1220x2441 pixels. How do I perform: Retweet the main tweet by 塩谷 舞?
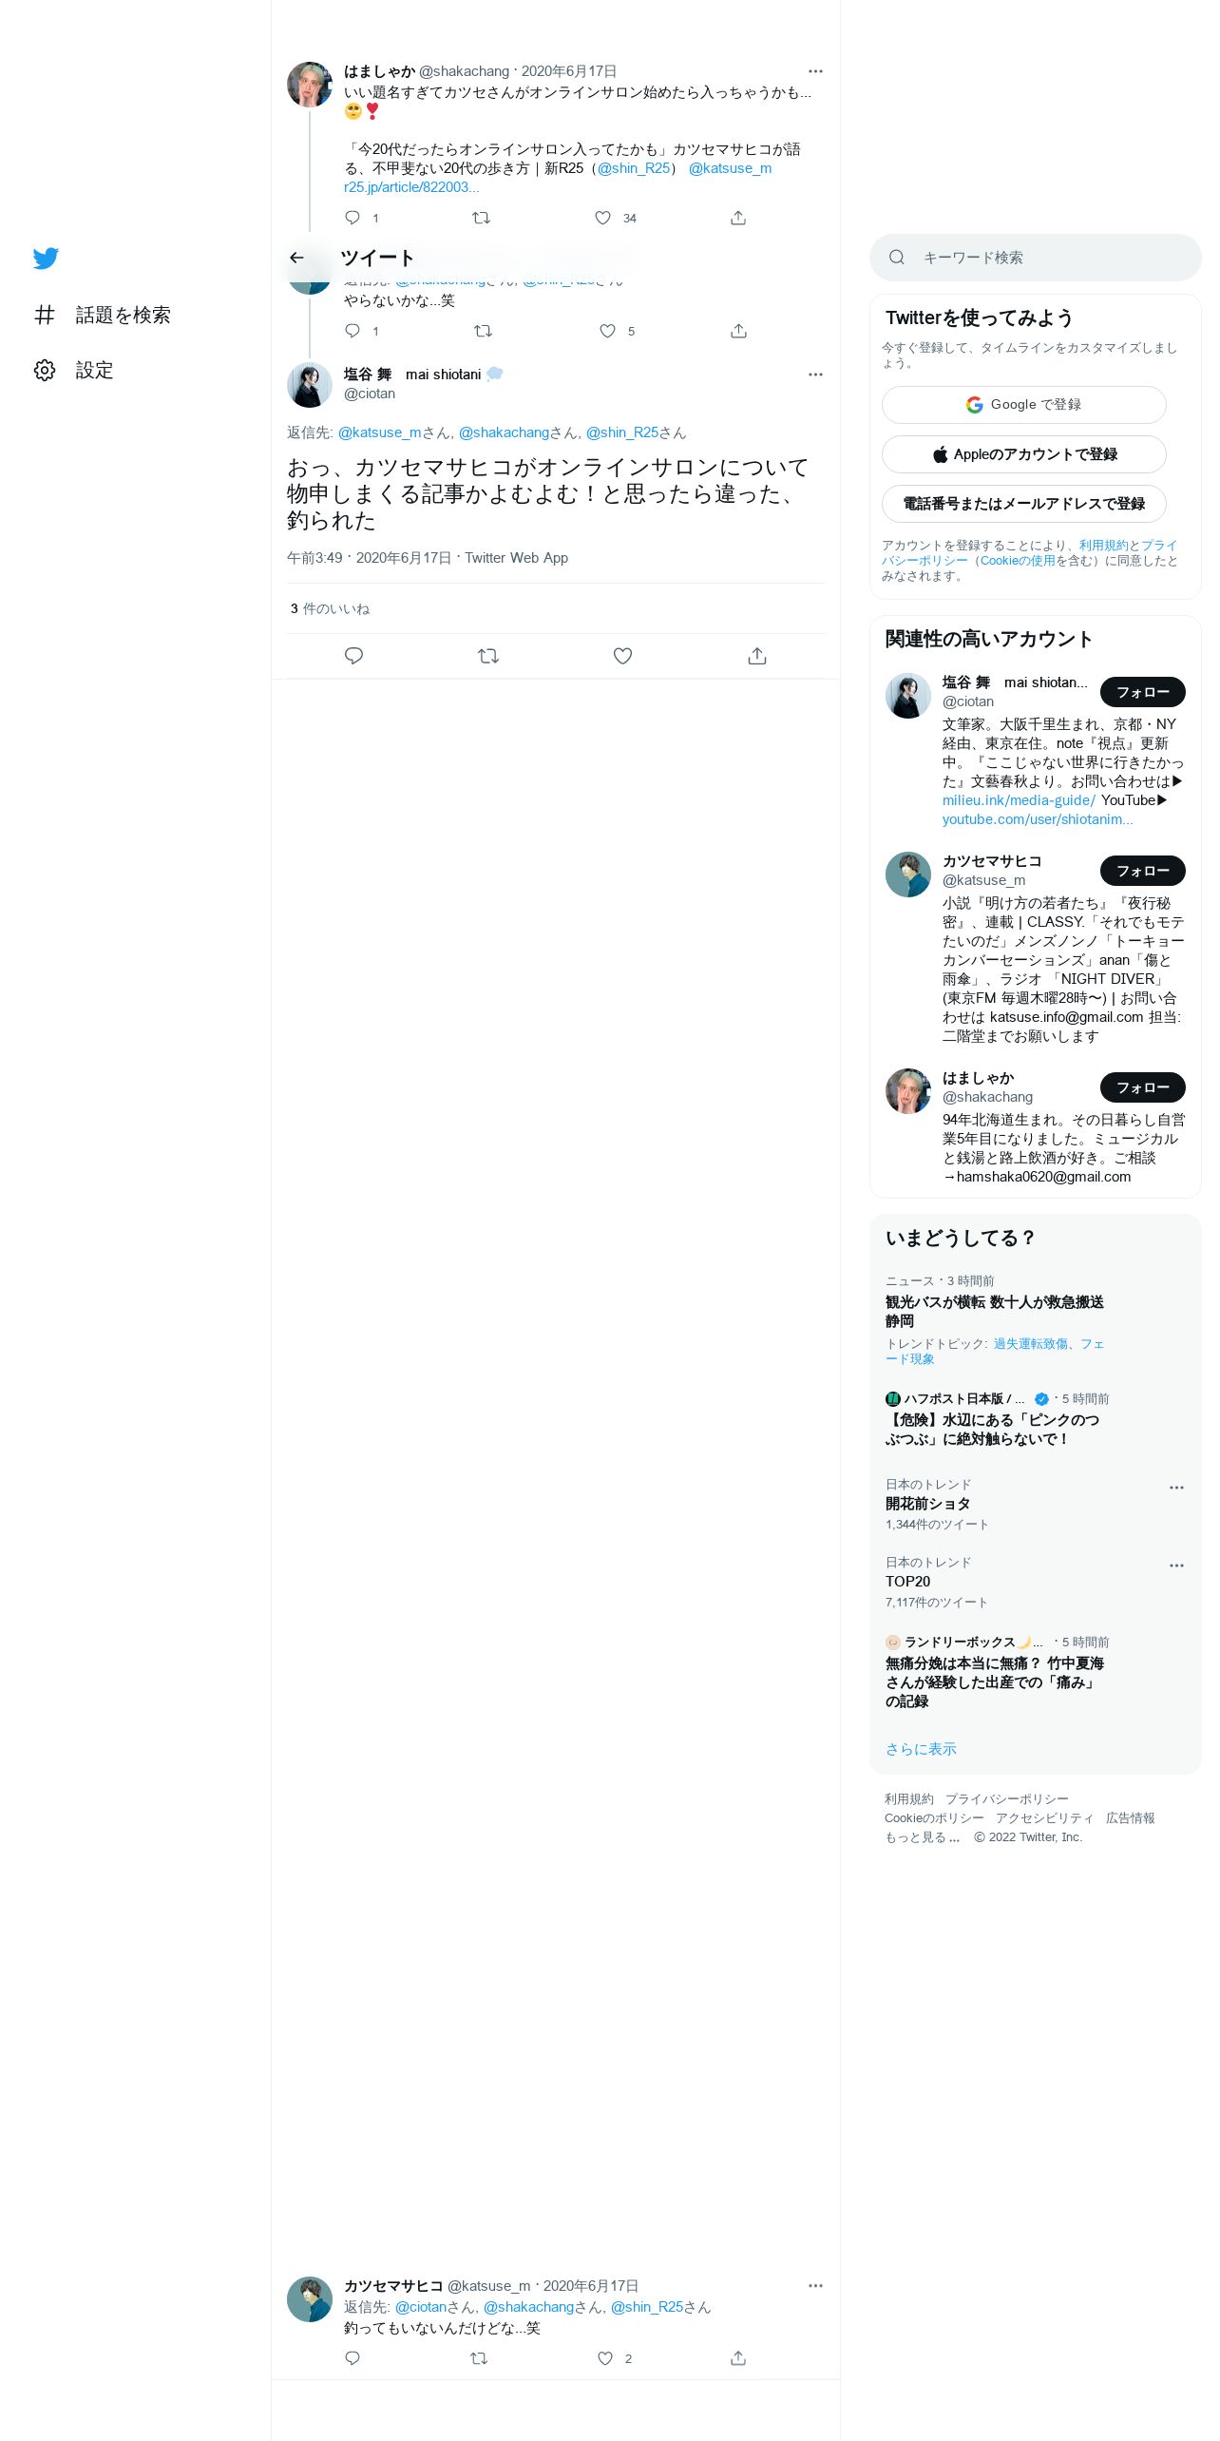(488, 656)
